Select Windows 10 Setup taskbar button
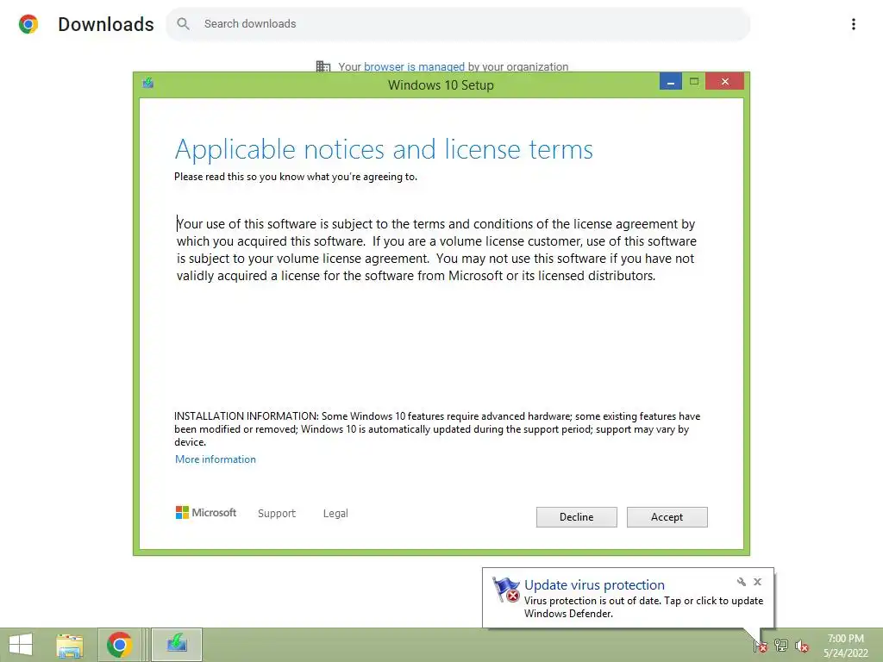Image resolution: width=883 pixels, height=662 pixels. (177, 645)
